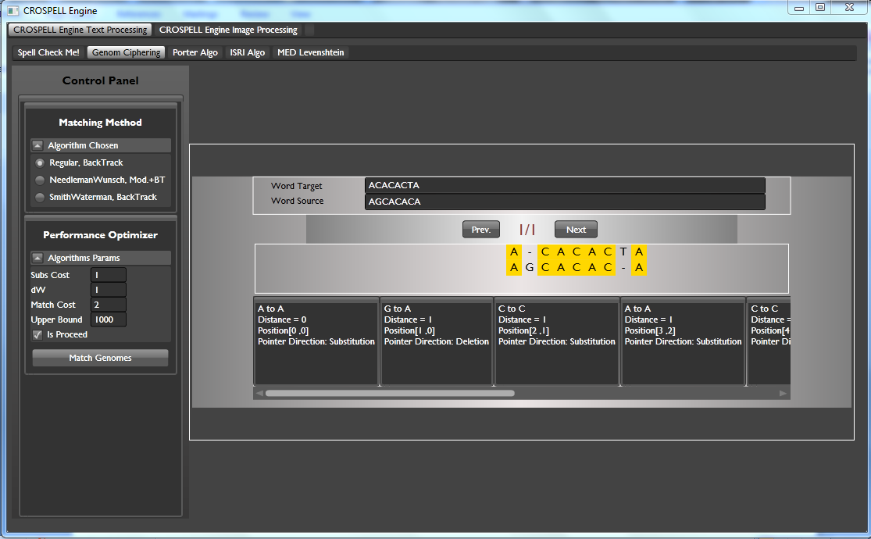This screenshot has width=871, height=539.
Task: Open the ISRI Algo tab
Action: [247, 52]
